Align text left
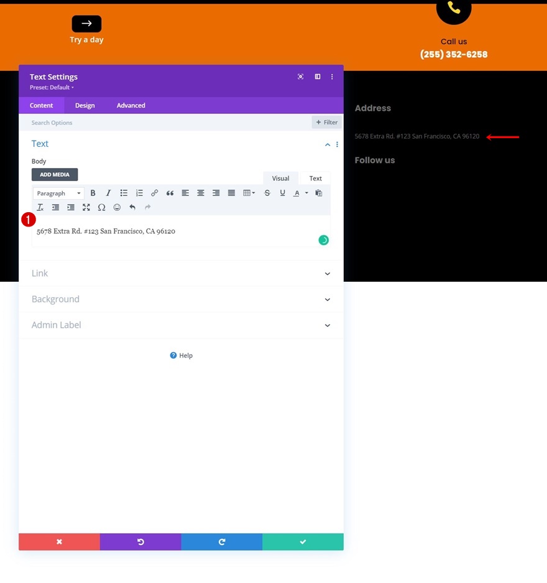 [185, 193]
